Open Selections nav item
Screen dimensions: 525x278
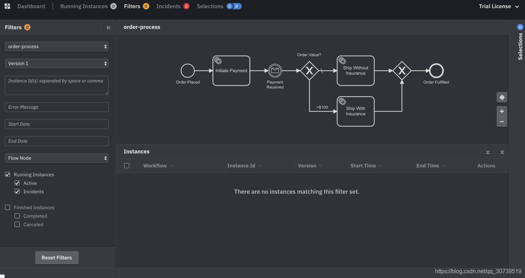219,6
